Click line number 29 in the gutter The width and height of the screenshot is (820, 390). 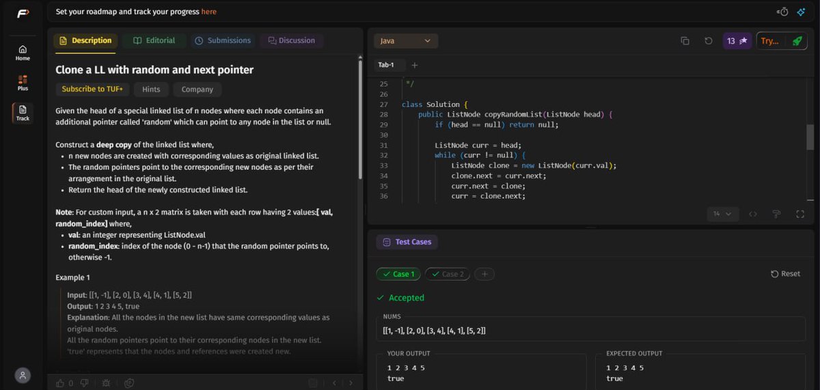[x=383, y=125]
